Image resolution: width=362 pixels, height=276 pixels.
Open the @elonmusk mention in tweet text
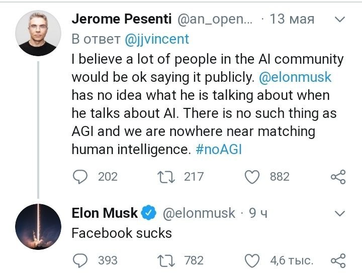click(295, 77)
